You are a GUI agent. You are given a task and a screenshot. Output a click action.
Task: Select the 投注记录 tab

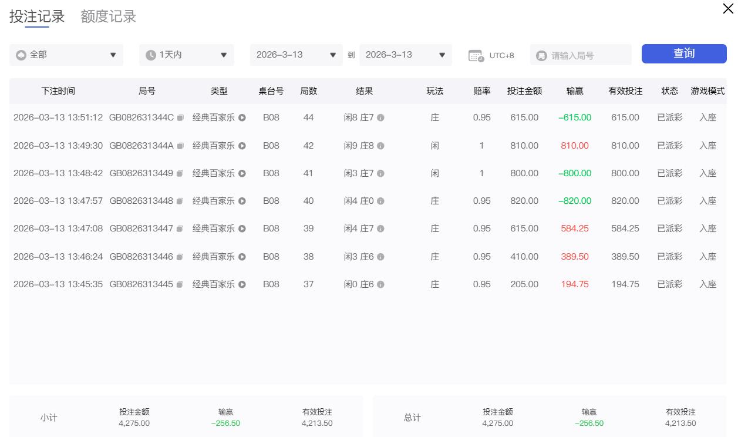click(37, 16)
